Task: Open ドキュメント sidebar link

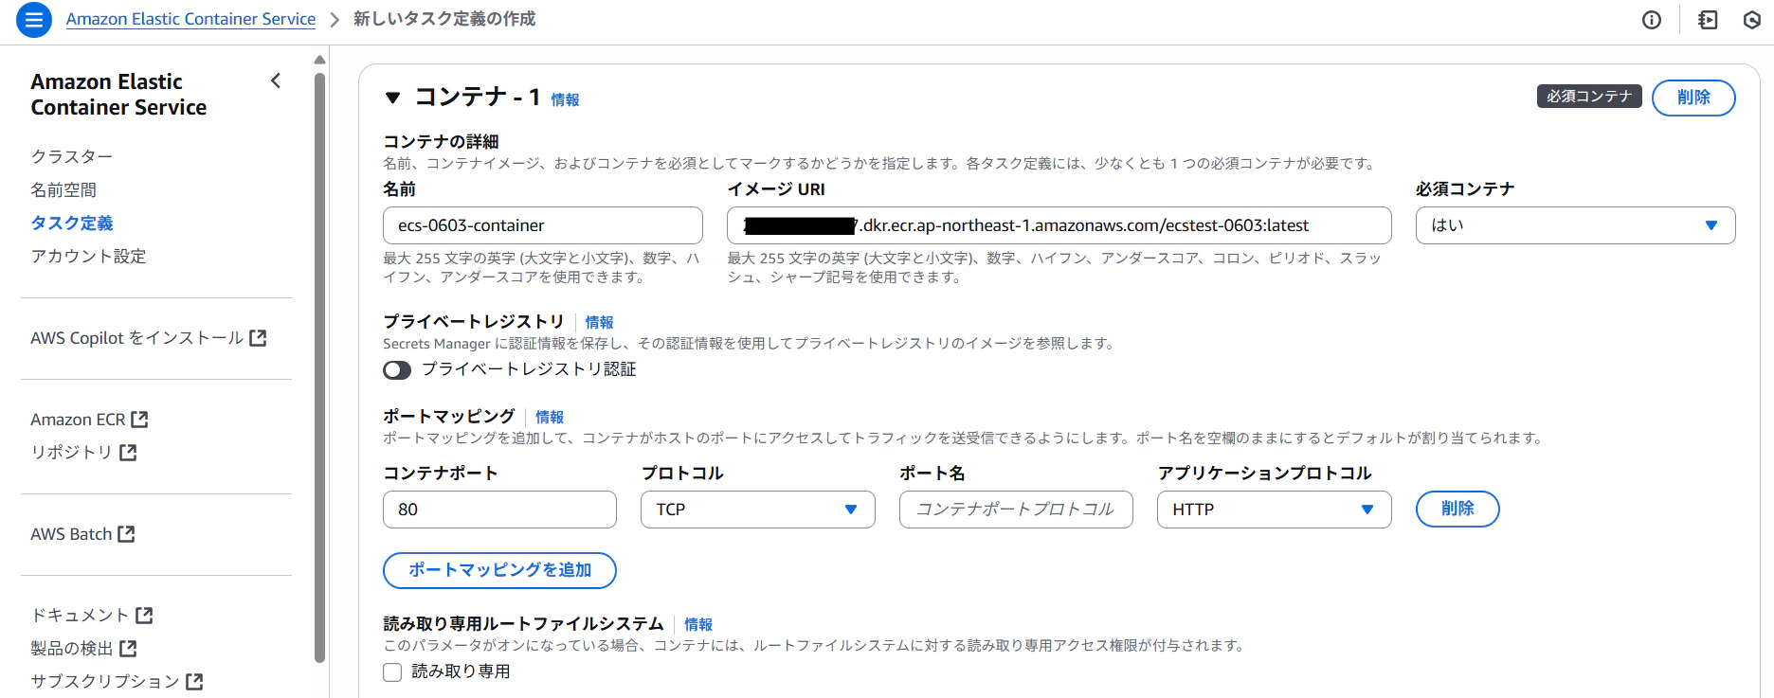Action: click(x=80, y=616)
